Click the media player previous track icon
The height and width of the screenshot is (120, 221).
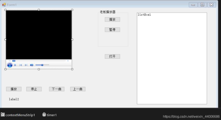21,65
